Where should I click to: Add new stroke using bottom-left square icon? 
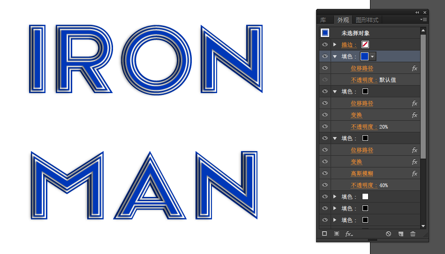pos(324,233)
